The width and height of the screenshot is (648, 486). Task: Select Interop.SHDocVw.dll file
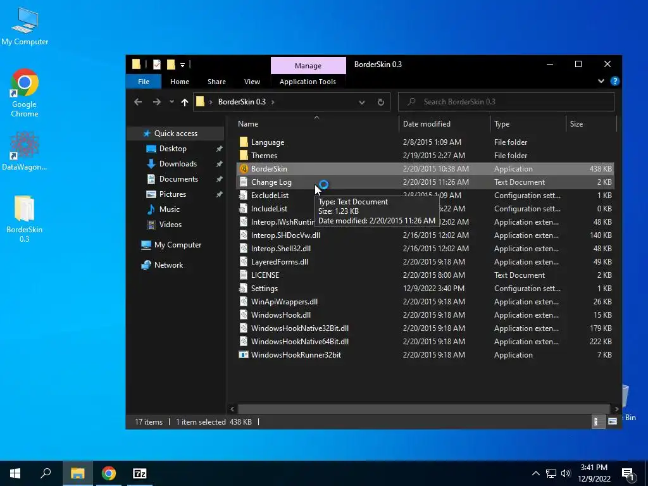point(425,235)
